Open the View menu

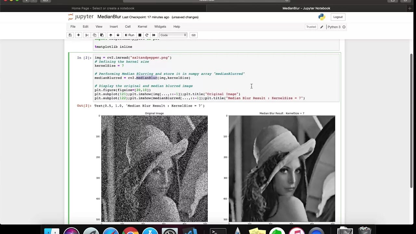(99, 27)
